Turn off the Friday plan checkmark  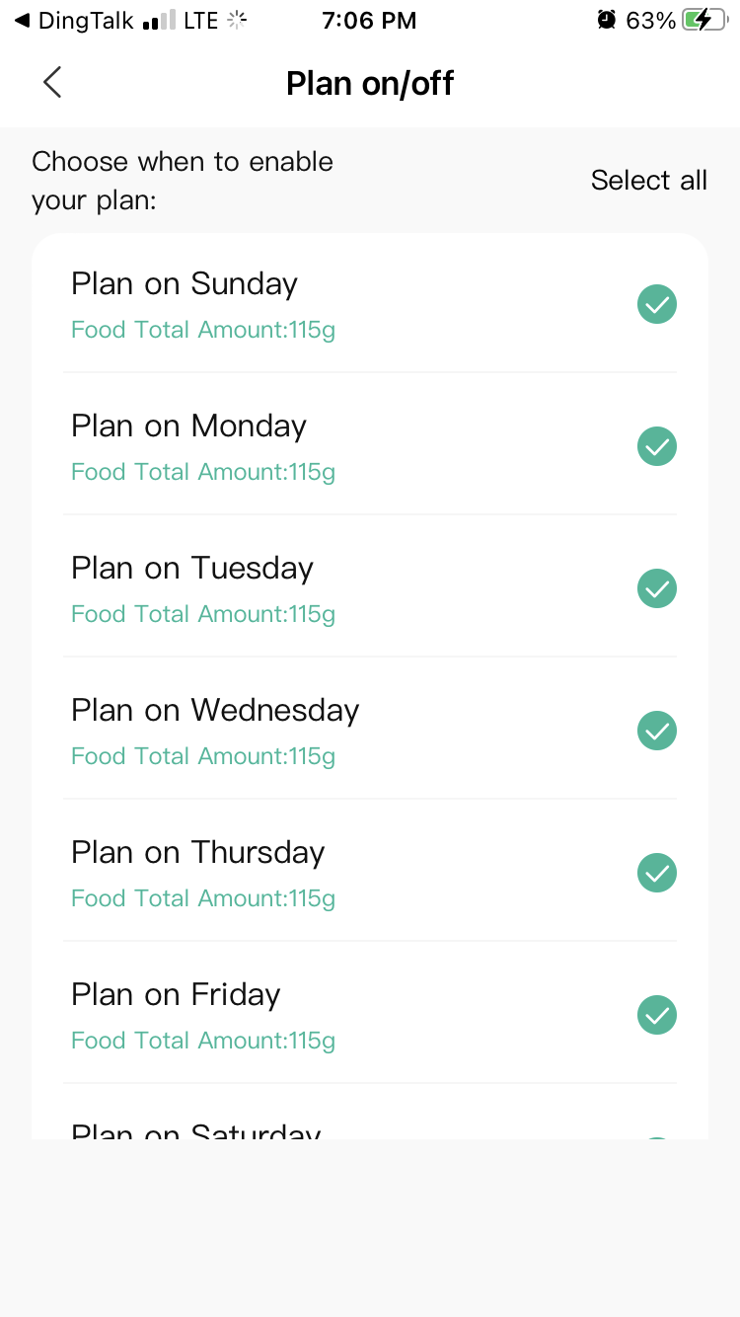coord(657,1015)
